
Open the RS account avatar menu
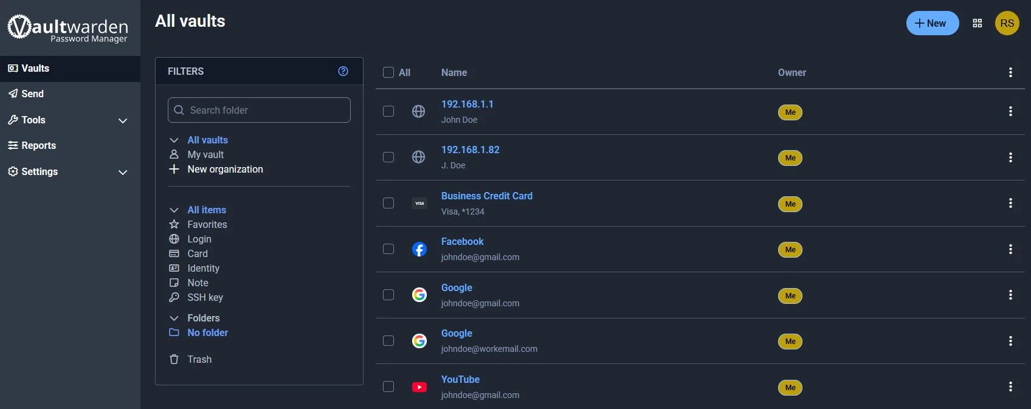[1007, 23]
